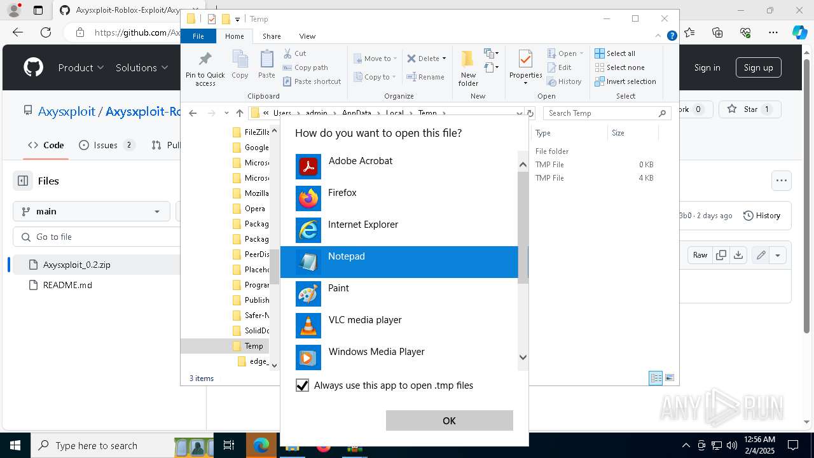
Task: Switch to details view icon
Action: pos(656,378)
